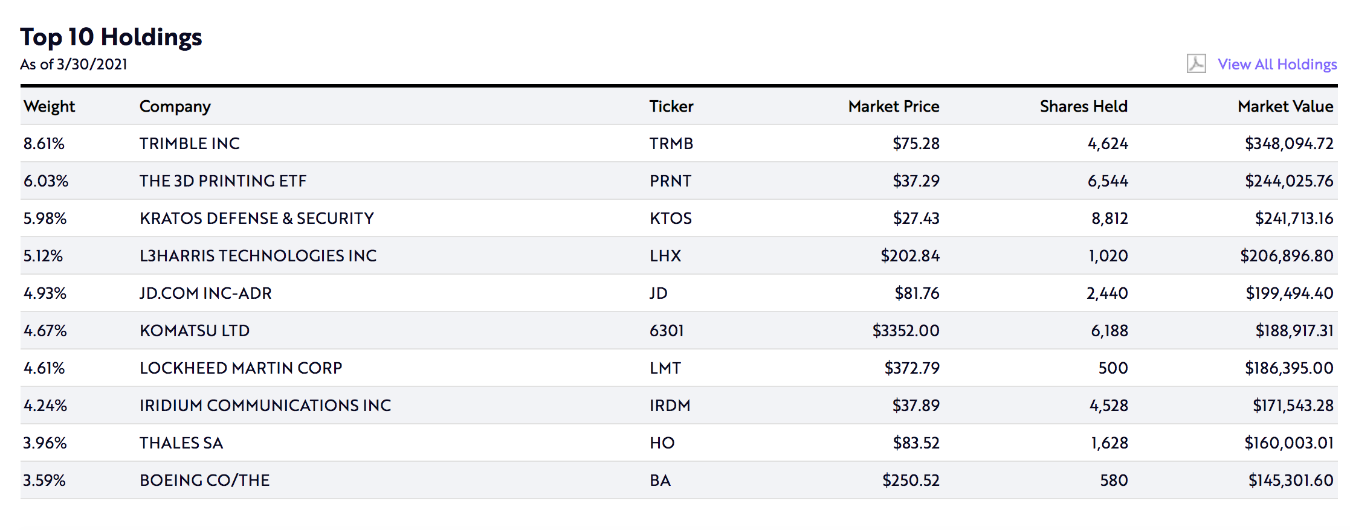Click the Market Value column header

(x=1285, y=106)
